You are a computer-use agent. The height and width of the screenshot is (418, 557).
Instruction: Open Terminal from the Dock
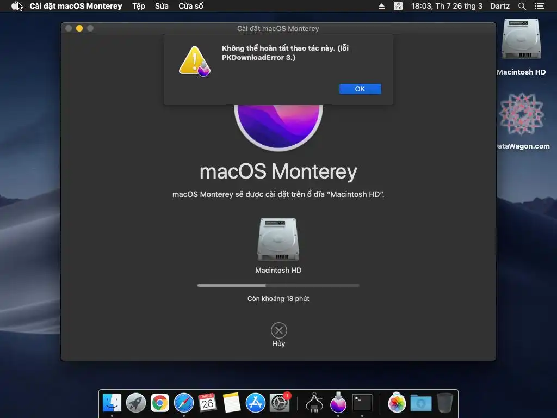pyautogui.click(x=362, y=403)
